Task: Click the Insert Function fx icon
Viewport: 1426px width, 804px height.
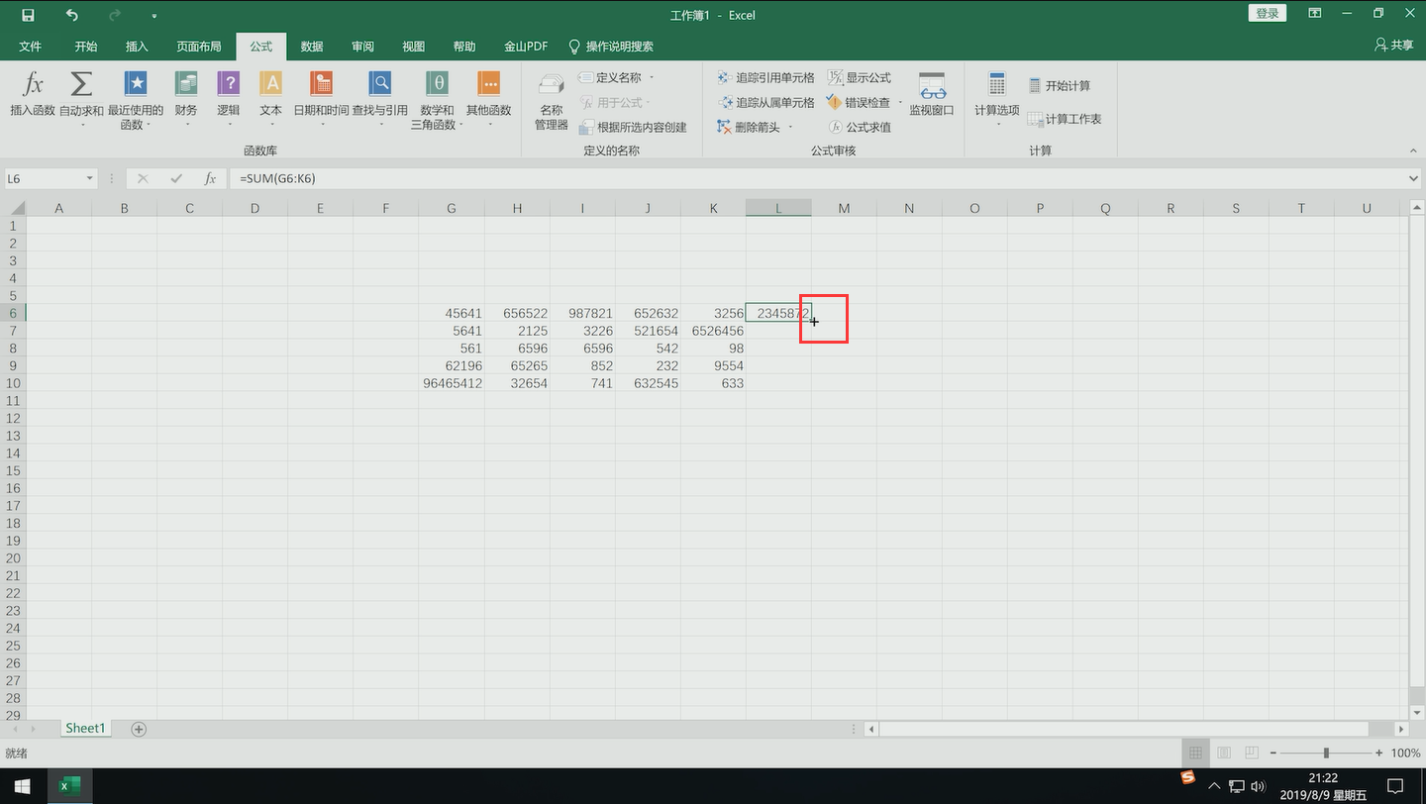Action: point(33,83)
